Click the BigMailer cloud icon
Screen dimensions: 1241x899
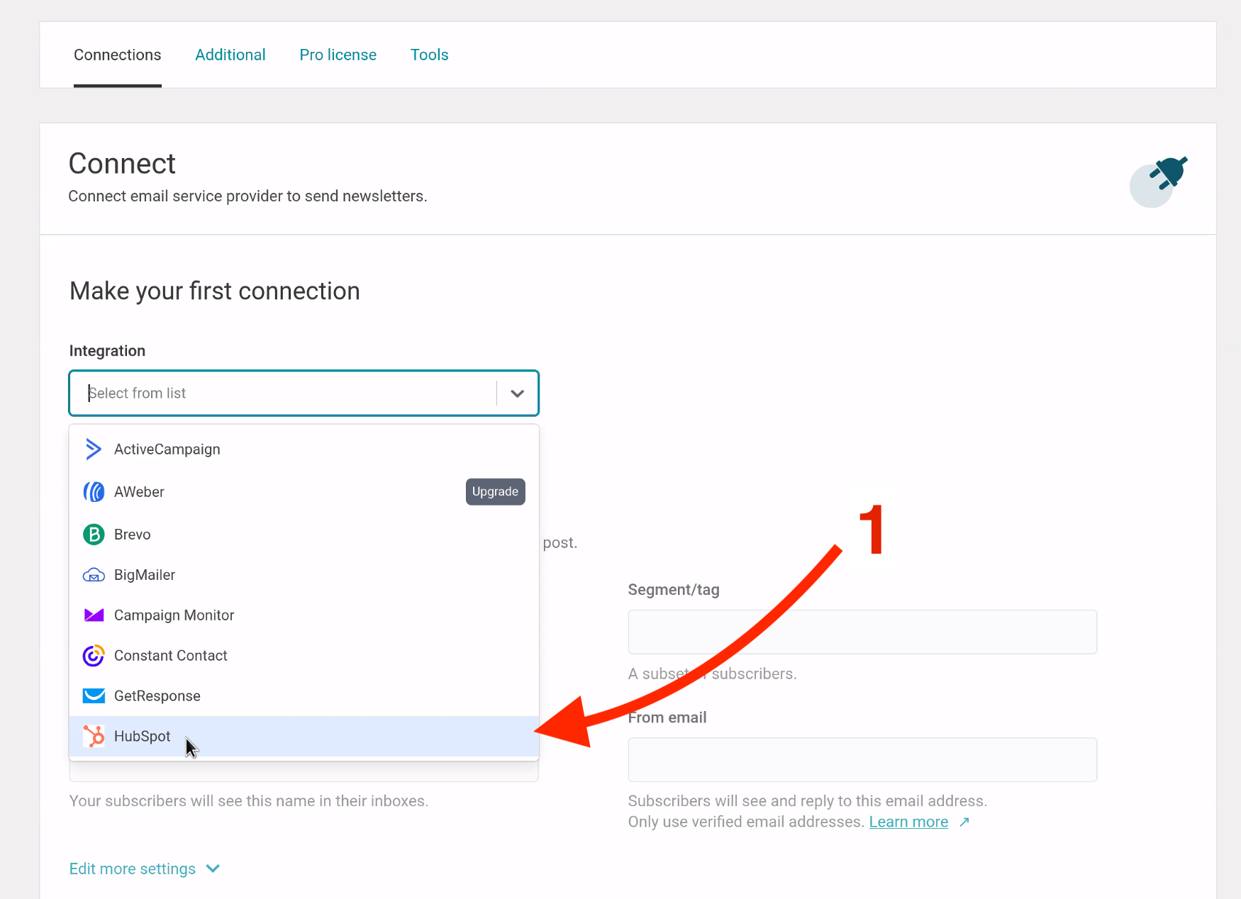coord(94,575)
